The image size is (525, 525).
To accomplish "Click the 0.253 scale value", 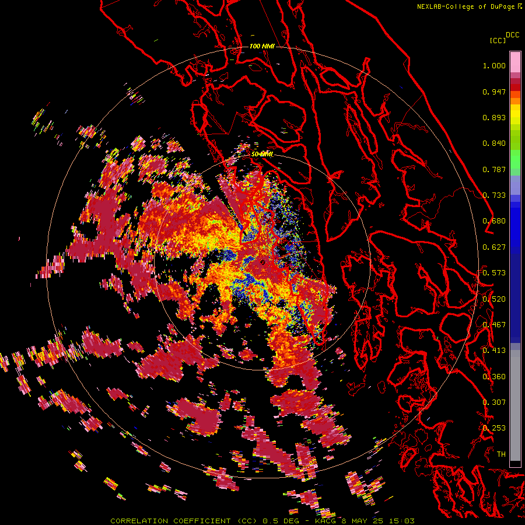I will [x=494, y=428].
